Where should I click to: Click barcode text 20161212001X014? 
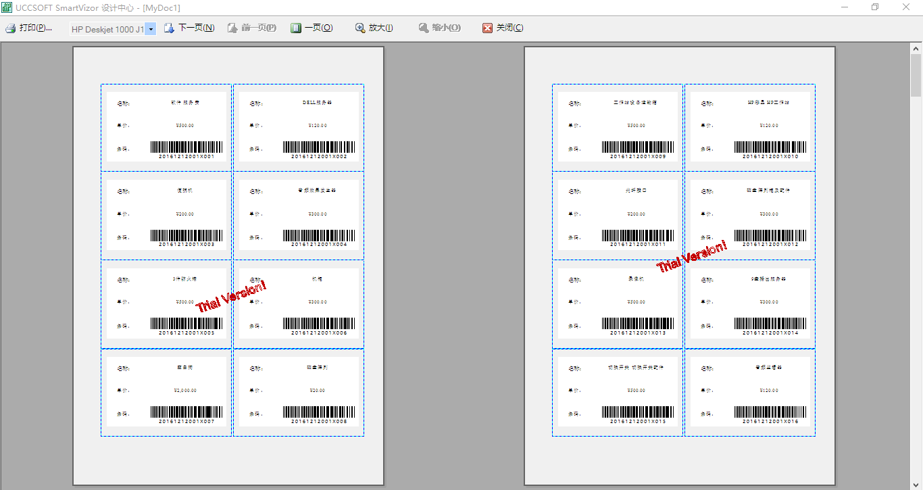pyautogui.click(x=770, y=333)
